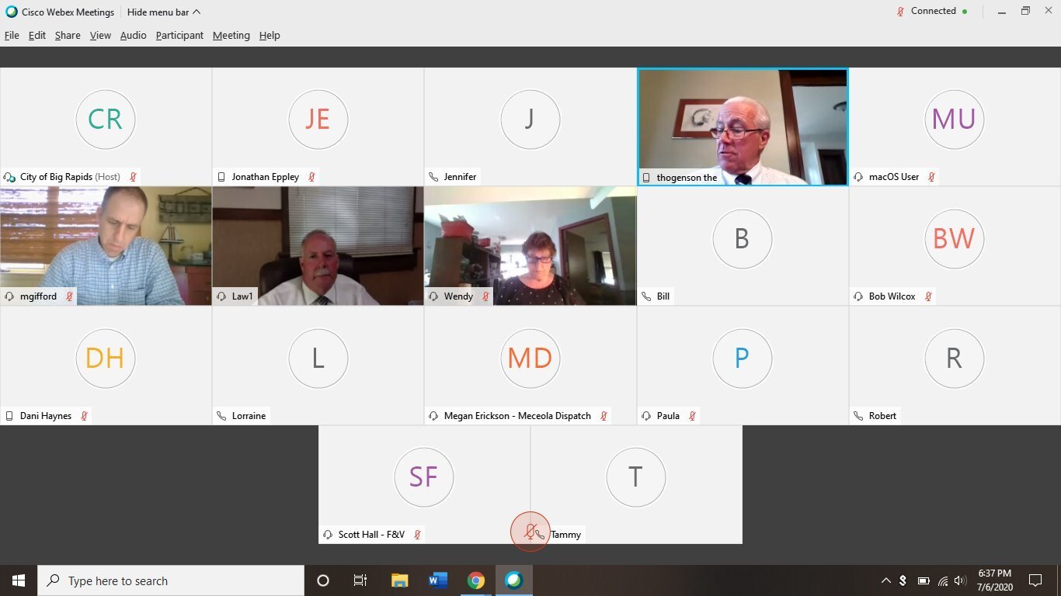
Task: Select the Law1 video tile
Action: (318, 246)
